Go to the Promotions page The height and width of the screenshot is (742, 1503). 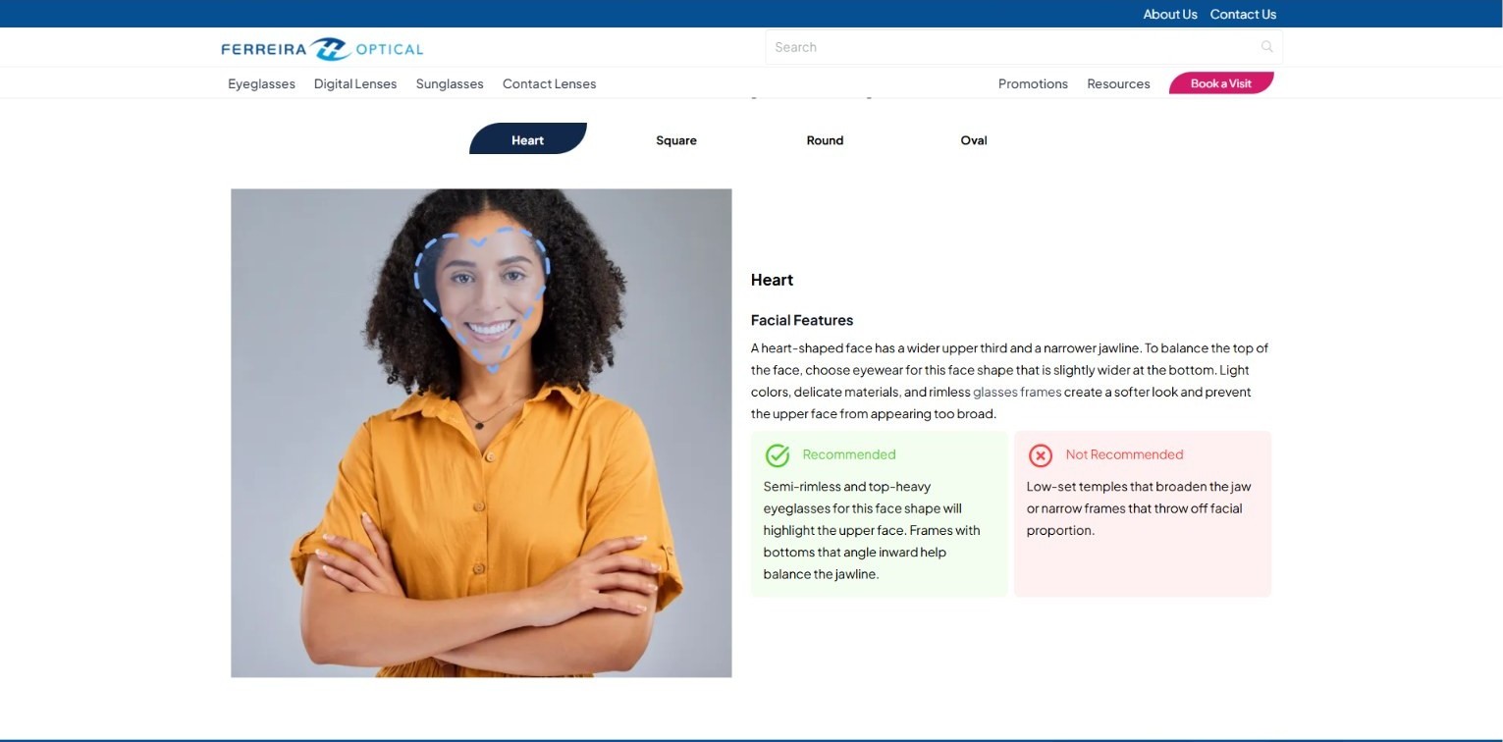pos(1033,83)
